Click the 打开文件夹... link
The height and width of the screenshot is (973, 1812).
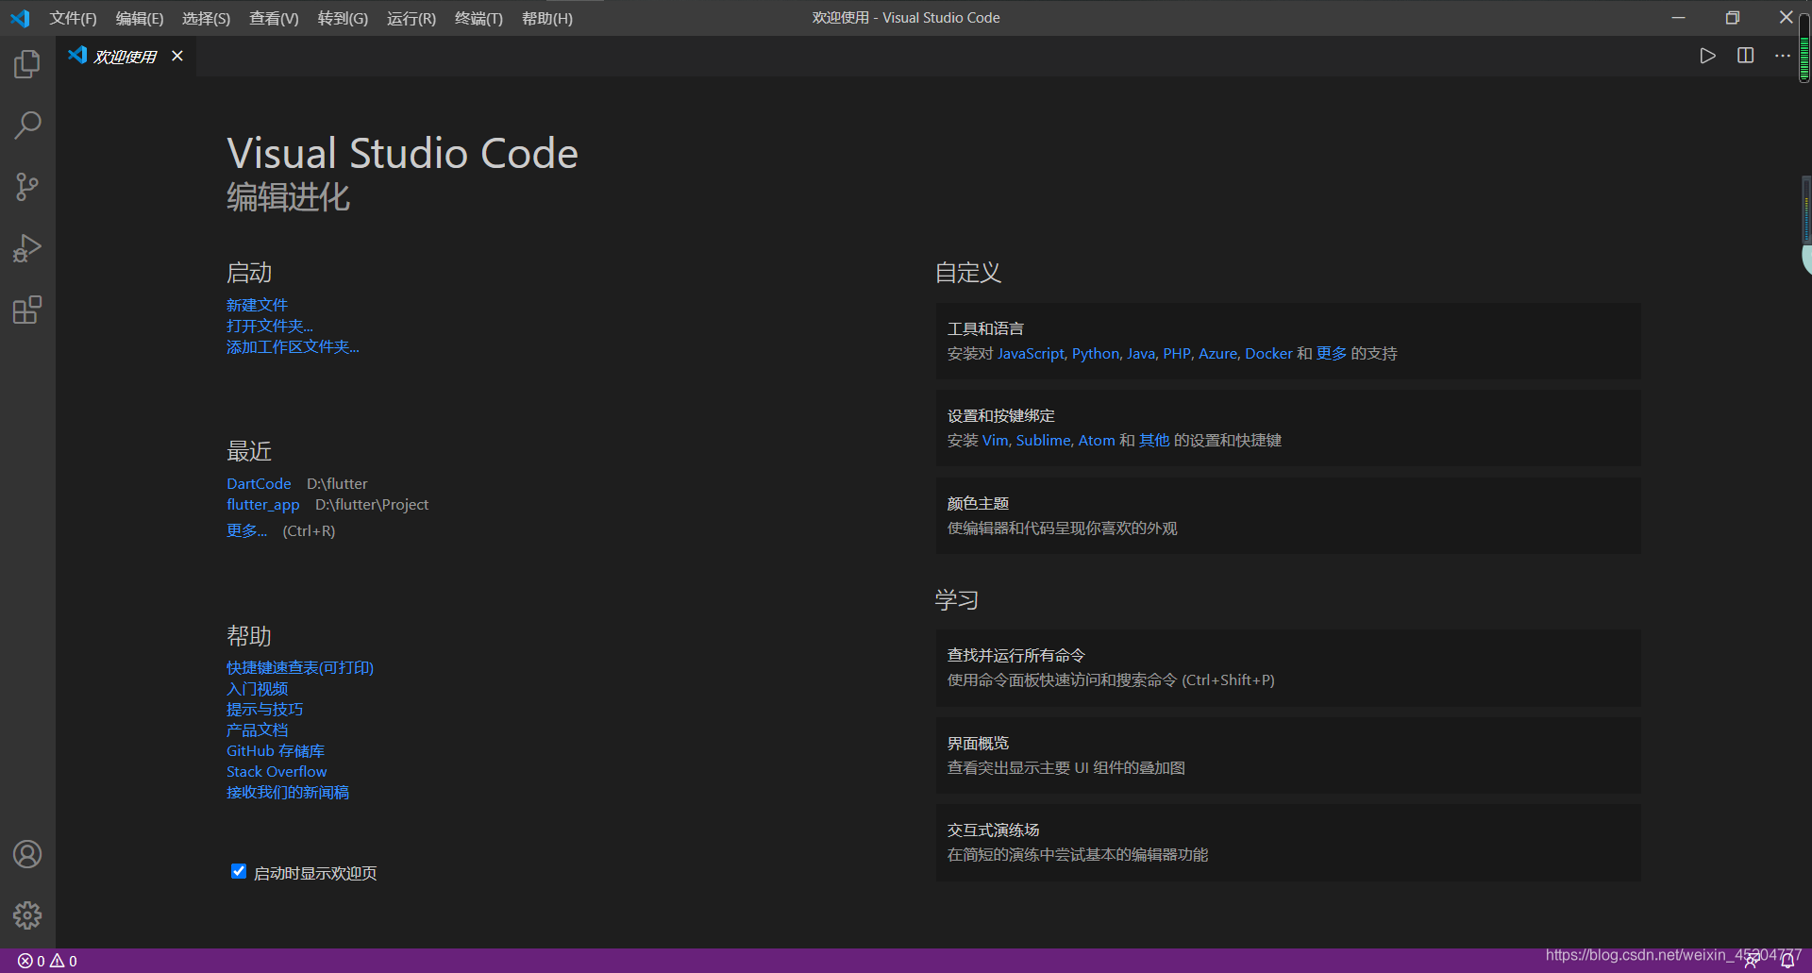[270, 326]
